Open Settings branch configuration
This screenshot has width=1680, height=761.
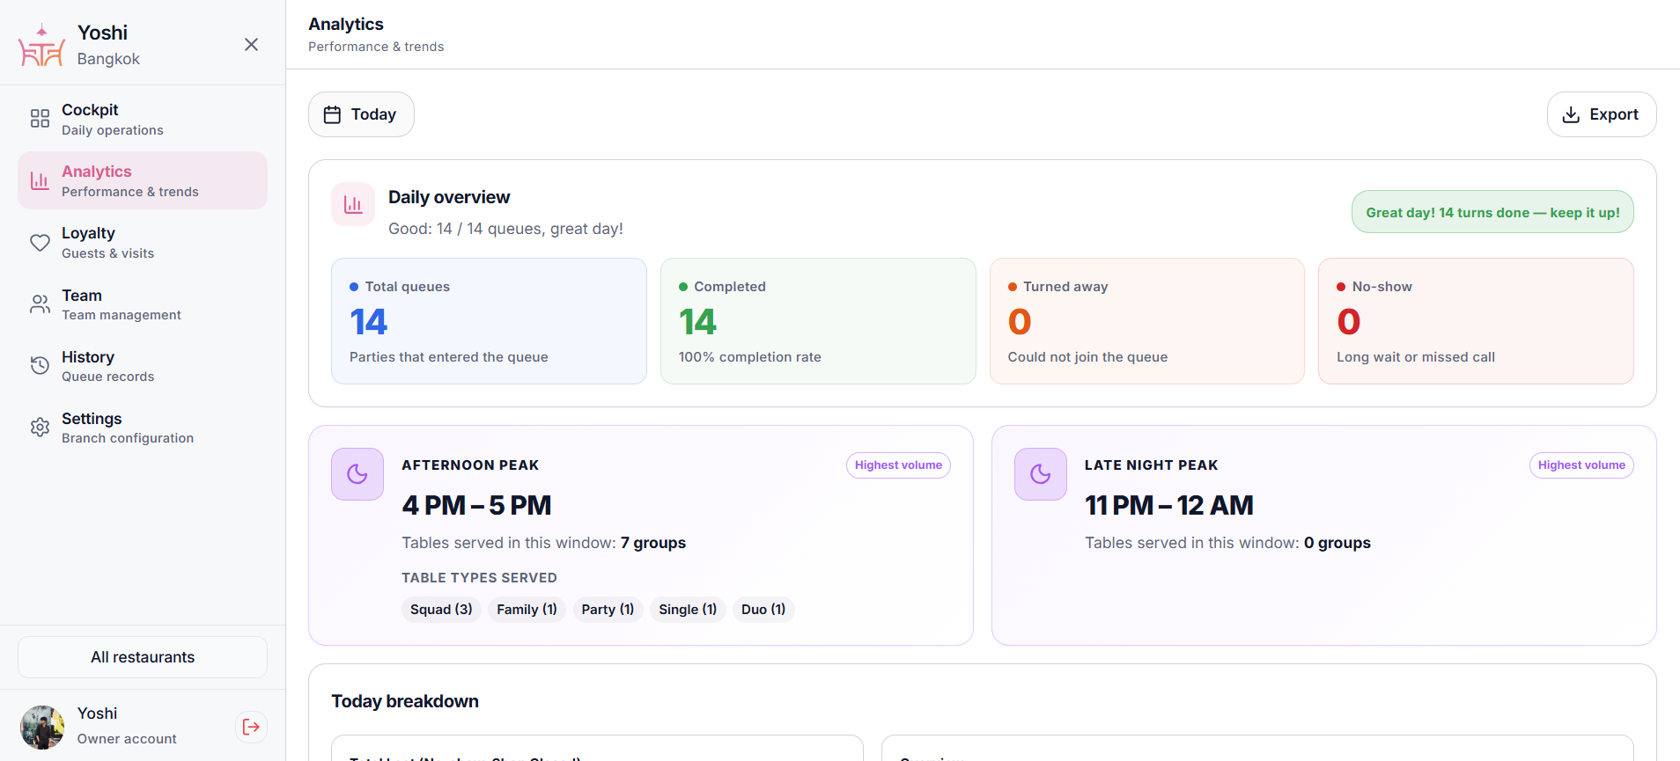click(143, 428)
